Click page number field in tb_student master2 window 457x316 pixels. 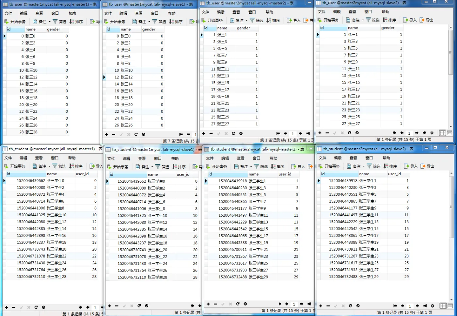coord(294,304)
